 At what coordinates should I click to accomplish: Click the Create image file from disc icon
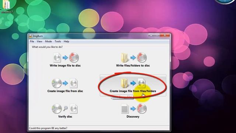point(65,83)
